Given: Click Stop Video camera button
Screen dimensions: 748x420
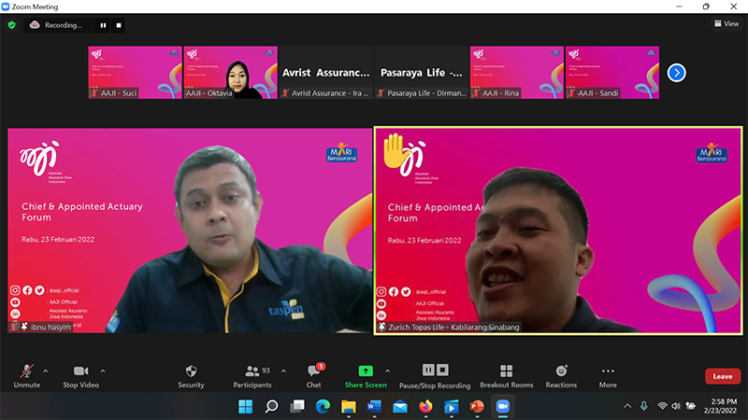Looking at the screenshot, I should coord(80,376).
